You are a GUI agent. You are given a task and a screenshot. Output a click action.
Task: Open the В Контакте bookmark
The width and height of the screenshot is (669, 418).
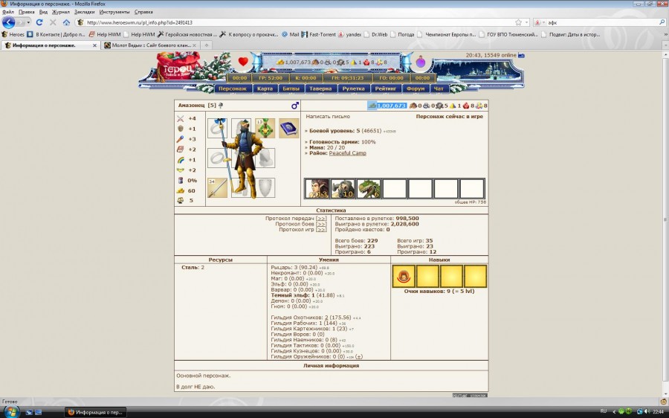56,34
